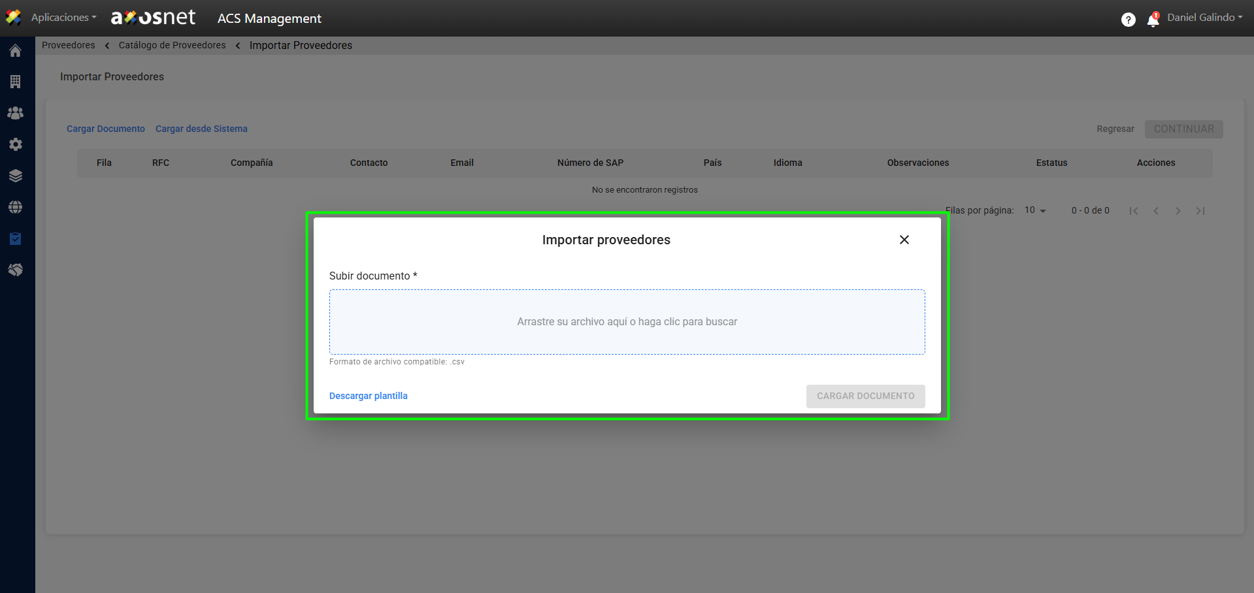Screen dimensions: 1254x593
Task: Open the users group sidebar icon
Action: (x=16, y=113)
